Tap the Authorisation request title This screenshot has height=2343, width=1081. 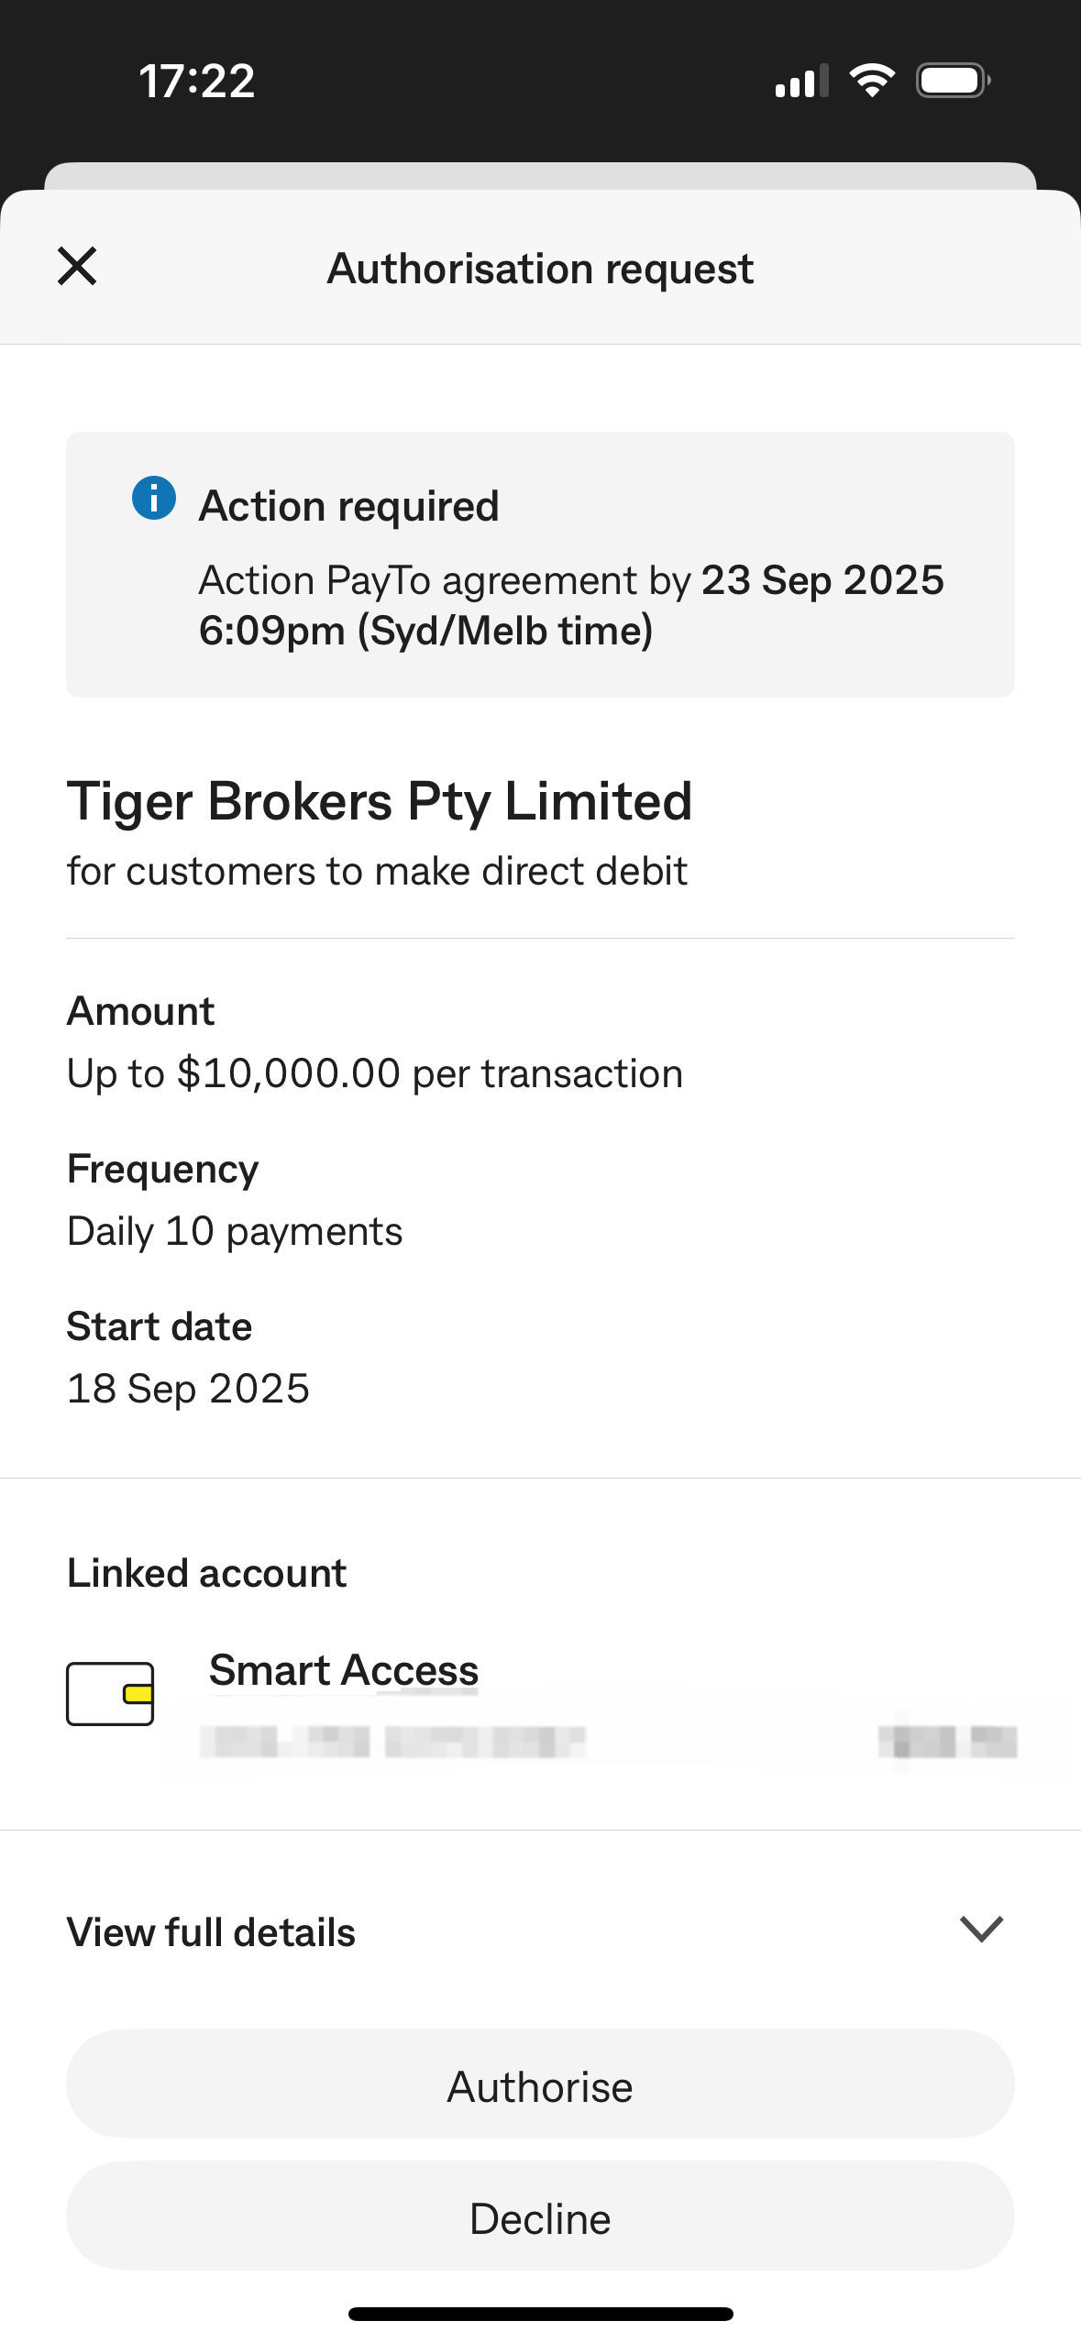(540, 269)
